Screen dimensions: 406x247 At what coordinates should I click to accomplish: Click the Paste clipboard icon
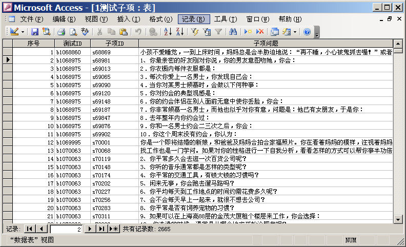click(123, 32)
